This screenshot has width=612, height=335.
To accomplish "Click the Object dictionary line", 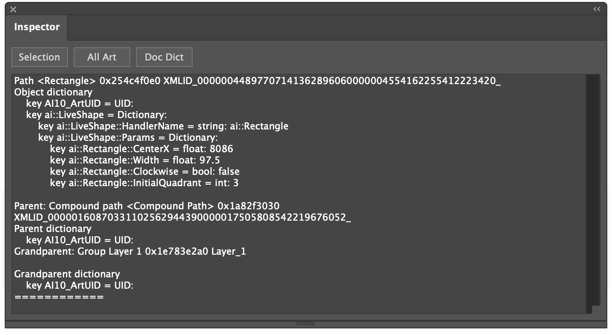I will click(53, 92).
